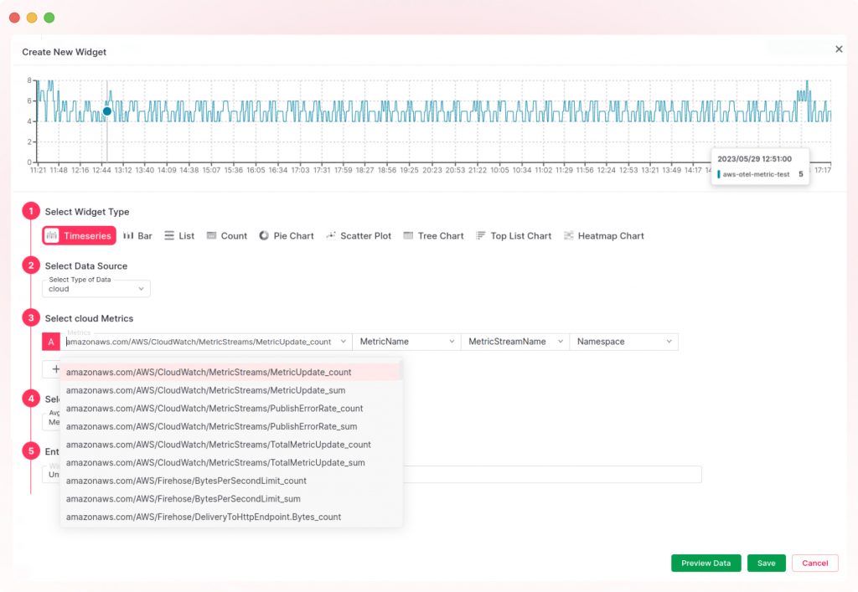Select the Count widget type

[x=226, y=235]
